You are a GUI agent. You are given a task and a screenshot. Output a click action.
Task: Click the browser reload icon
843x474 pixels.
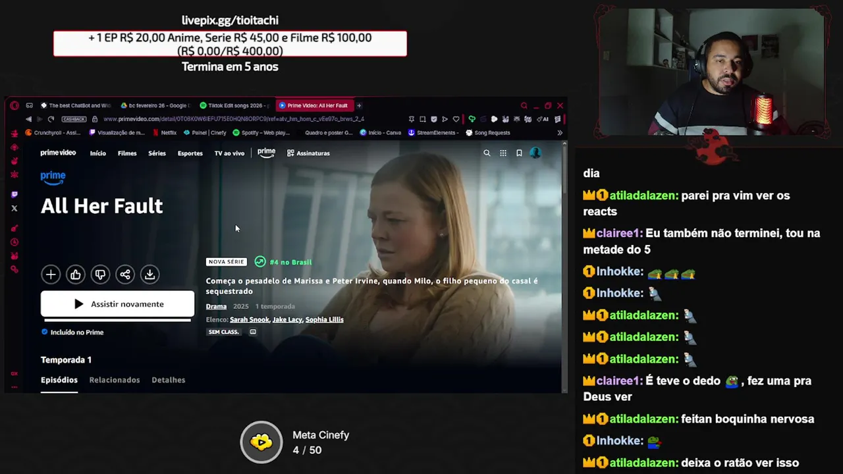pyautogui.click(x=51, y=119)
